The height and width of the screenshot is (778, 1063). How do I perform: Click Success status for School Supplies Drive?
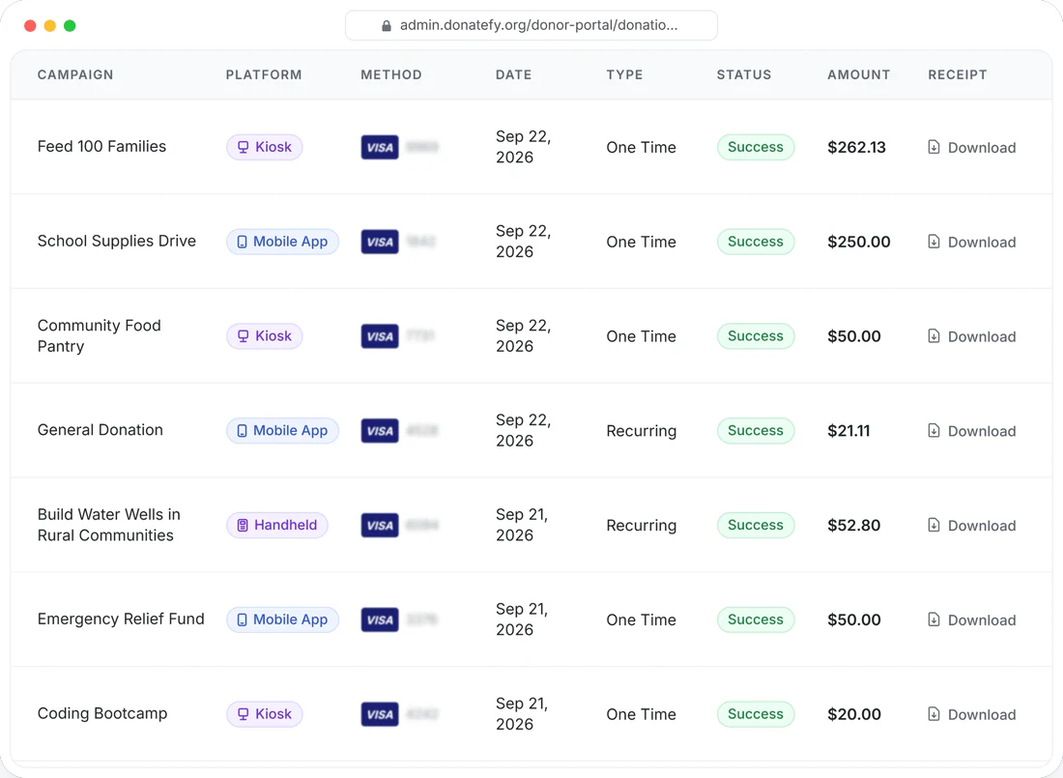click(x=756, y=242)
